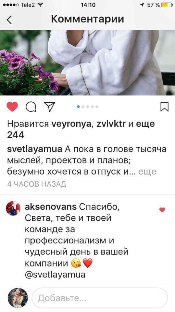Open the aksenovans commenter username
Image resolution: width=175 pixels, height=312 pixels.
(51, 207)
